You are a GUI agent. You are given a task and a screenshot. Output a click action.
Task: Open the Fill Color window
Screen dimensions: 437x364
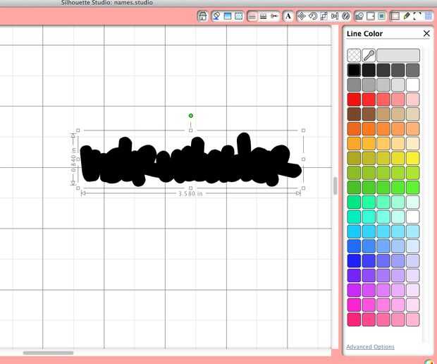tap(216, 16)
